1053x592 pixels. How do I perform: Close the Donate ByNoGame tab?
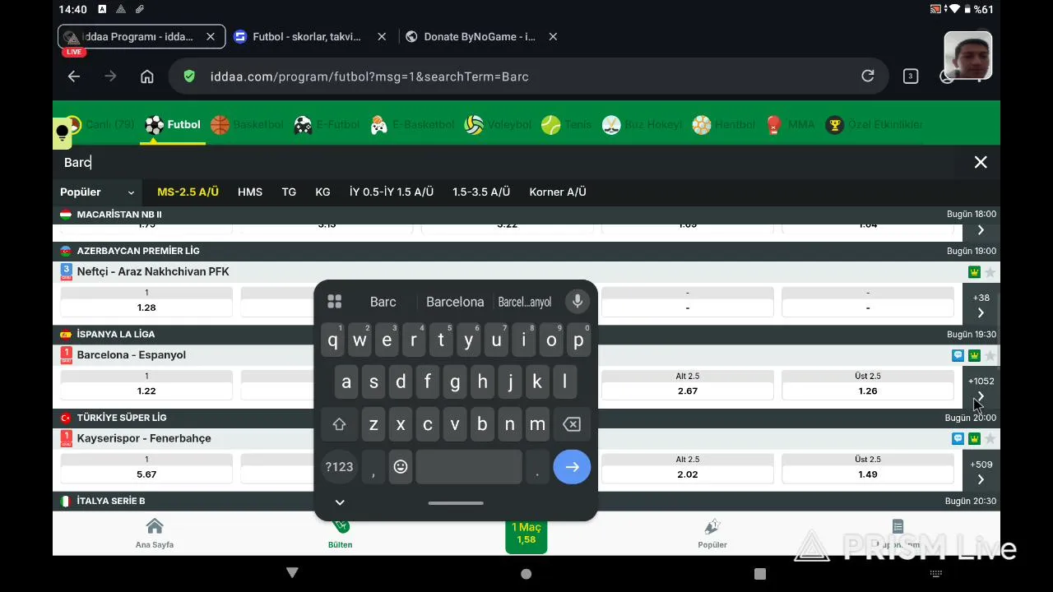[x=553, y=36]
